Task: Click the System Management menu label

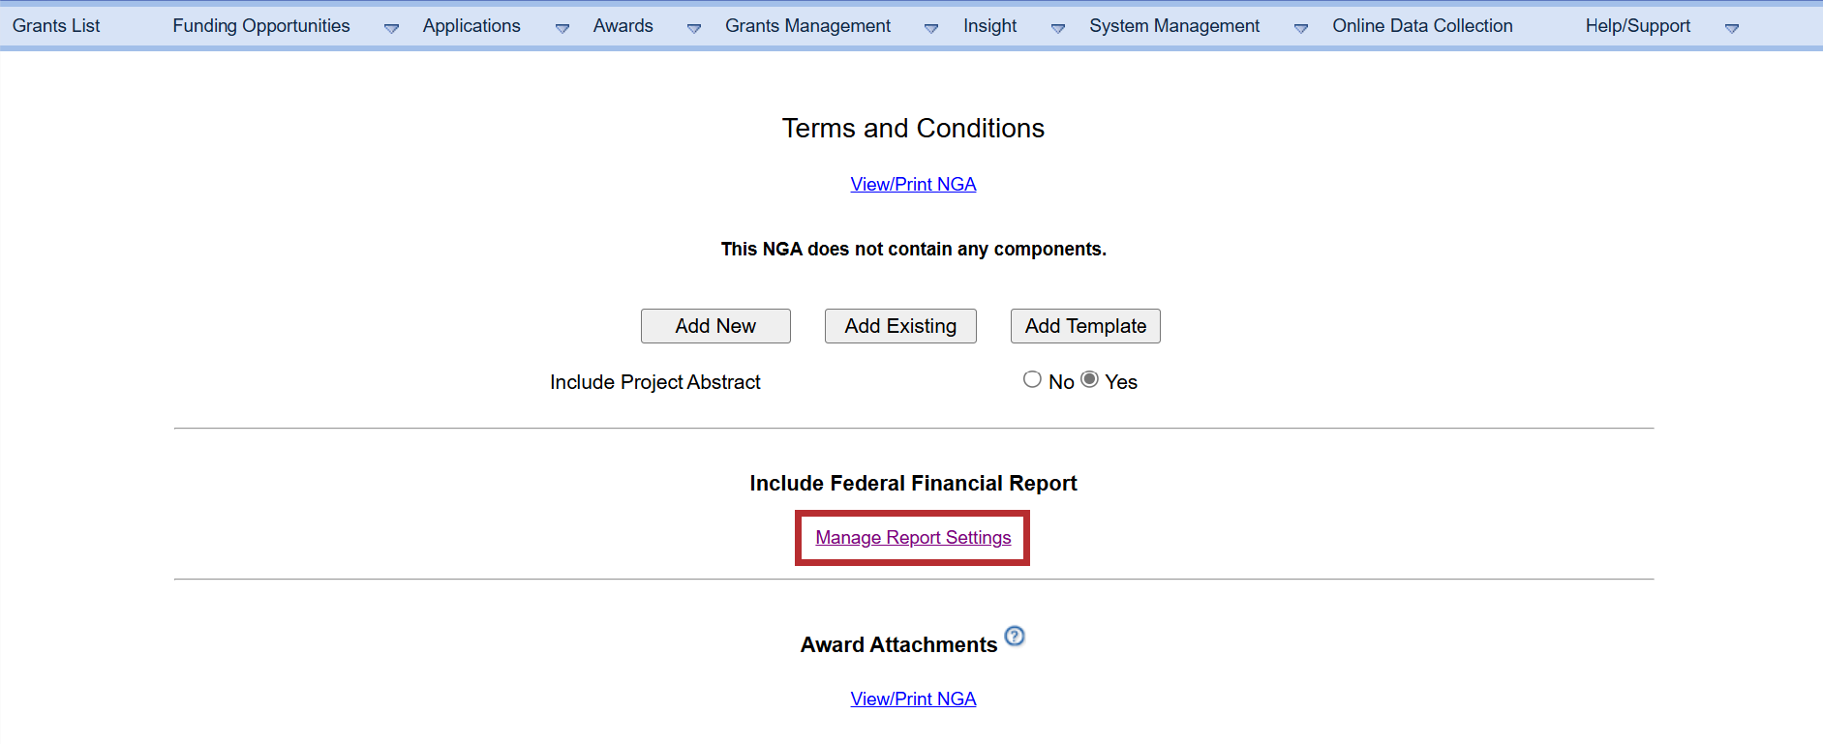Action: [1173, 26]
